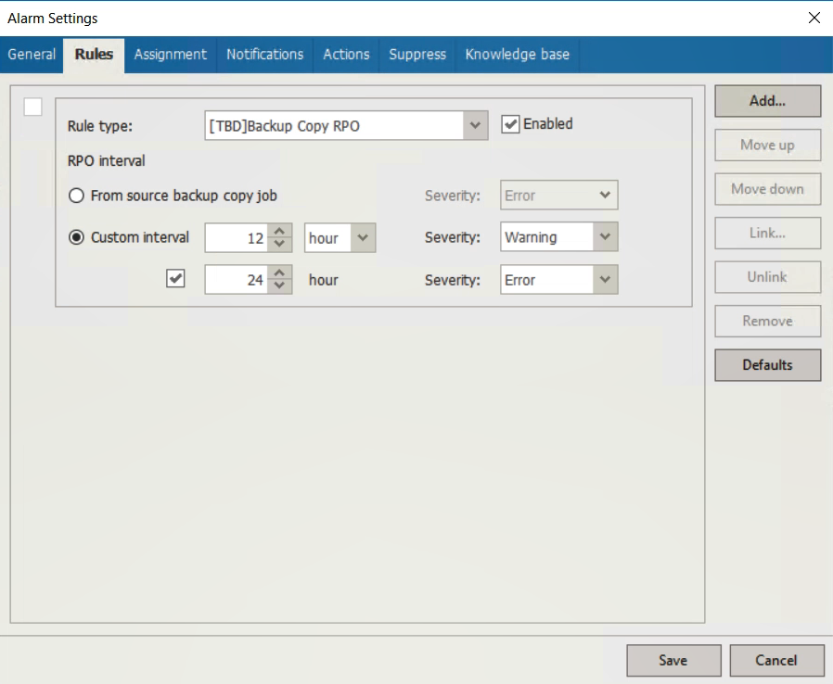Expand the Warning severity dropdown
833x684 pixels.
[x=605, y=237]
